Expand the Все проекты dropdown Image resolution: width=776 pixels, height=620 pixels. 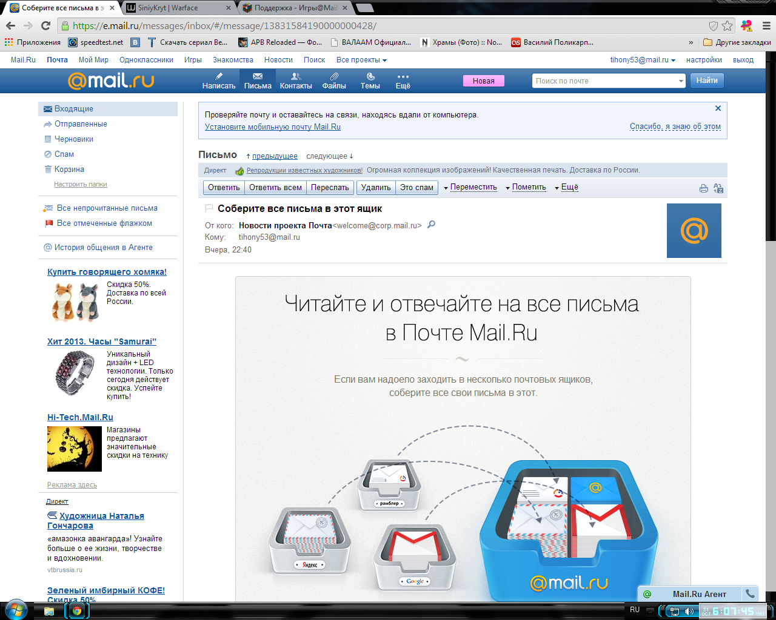(361, 60)
